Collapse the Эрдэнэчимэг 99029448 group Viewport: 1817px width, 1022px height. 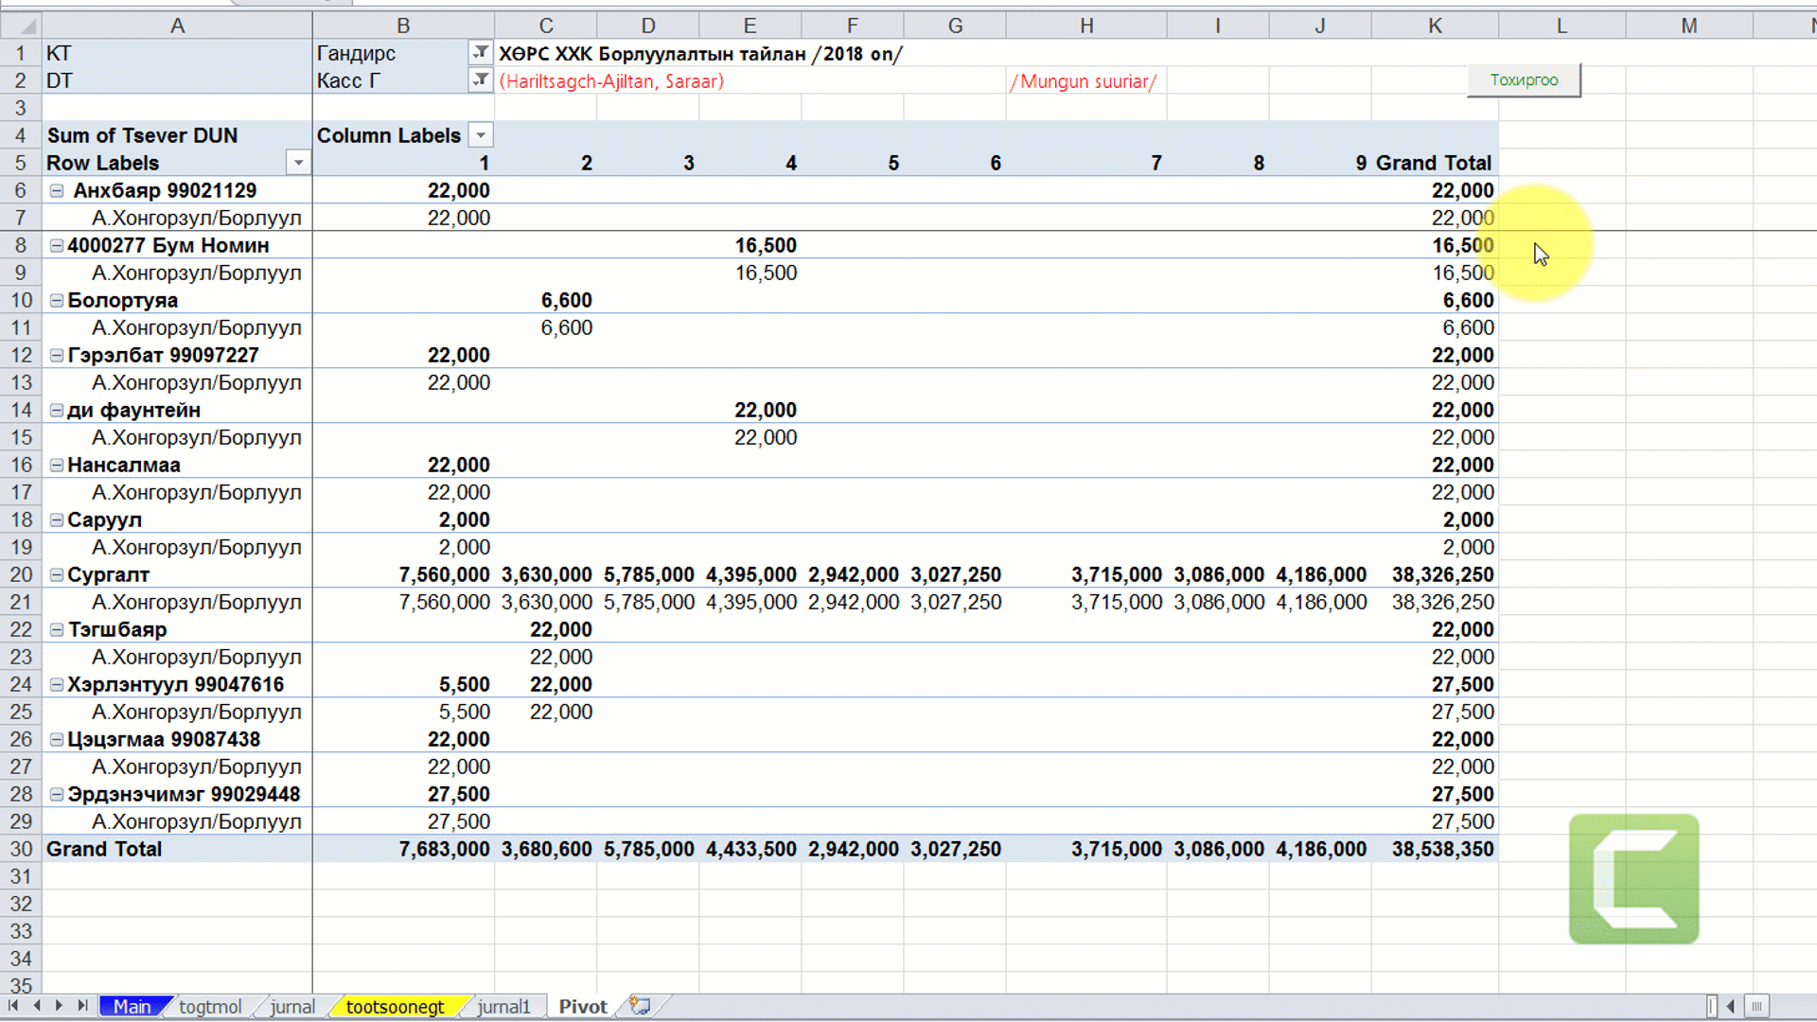[x=57, y=795]
